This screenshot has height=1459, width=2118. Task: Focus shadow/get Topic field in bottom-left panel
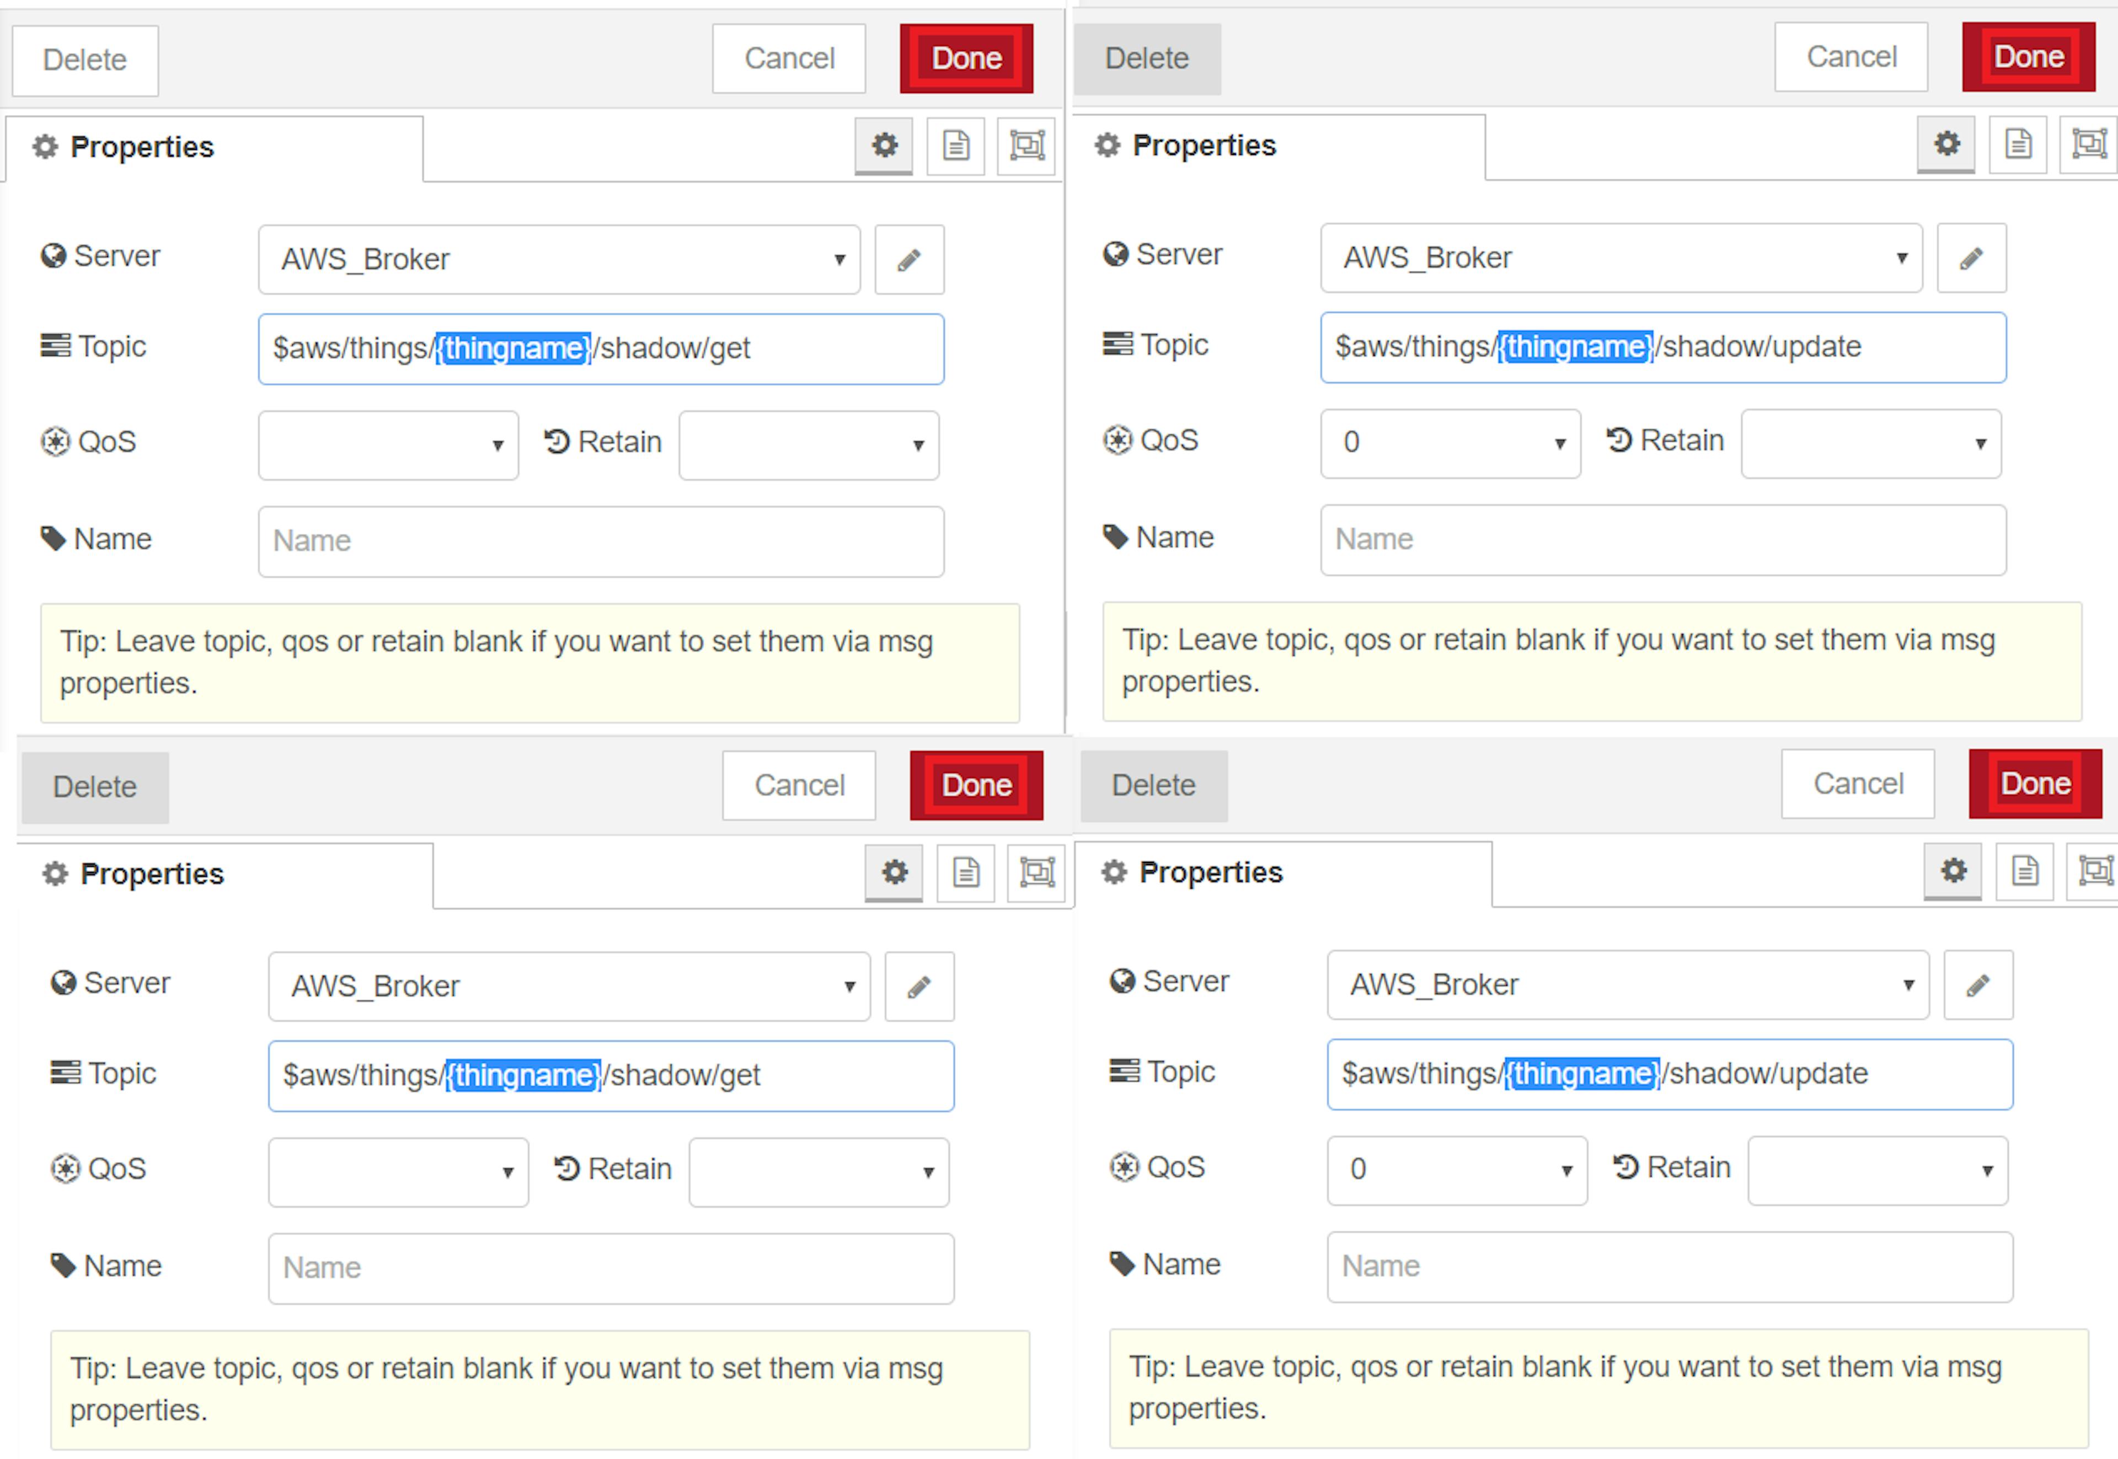coord(611,1076)
